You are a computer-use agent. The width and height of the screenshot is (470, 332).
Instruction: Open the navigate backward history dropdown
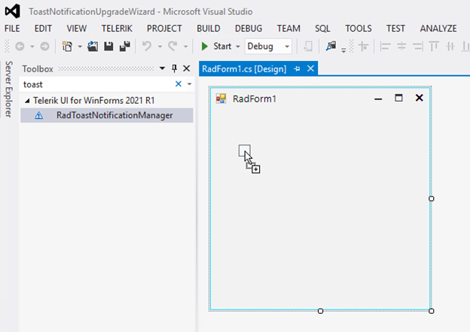click(x=32, y=47)
